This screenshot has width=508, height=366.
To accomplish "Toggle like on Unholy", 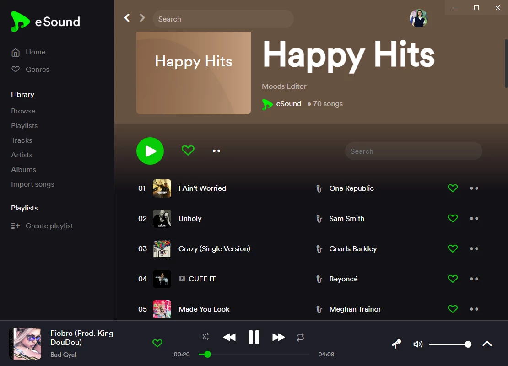I will coord(453,218).
